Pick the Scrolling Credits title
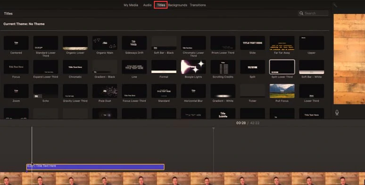Viewport: 365px width, 185px height. [x=223, y=67]
